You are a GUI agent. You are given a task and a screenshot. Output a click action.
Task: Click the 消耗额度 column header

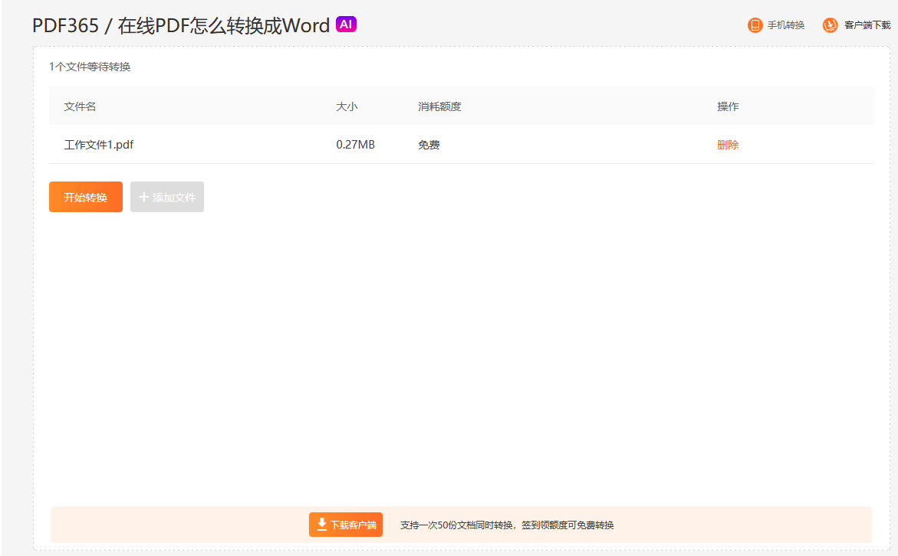[440, 106]
